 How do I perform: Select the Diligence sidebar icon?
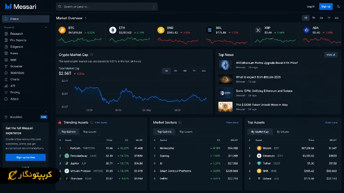pyautogui.click(x=6, y=47)
